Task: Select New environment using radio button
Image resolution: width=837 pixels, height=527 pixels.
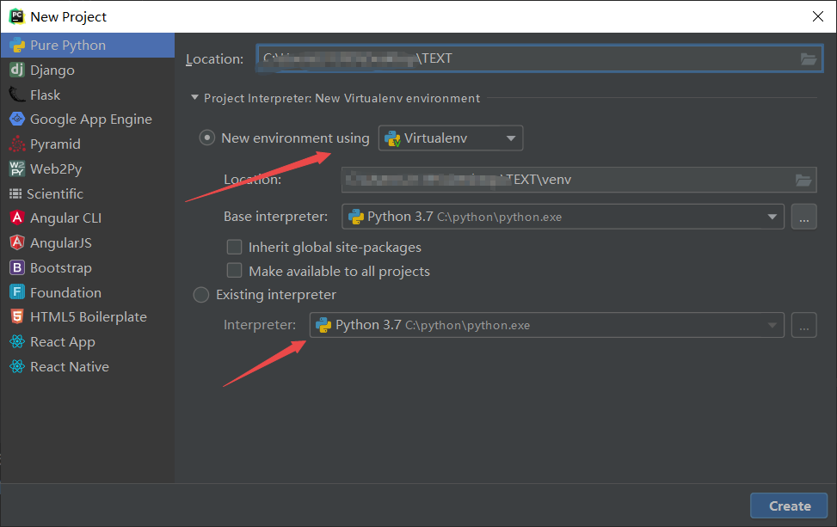Action: (207, 138)
